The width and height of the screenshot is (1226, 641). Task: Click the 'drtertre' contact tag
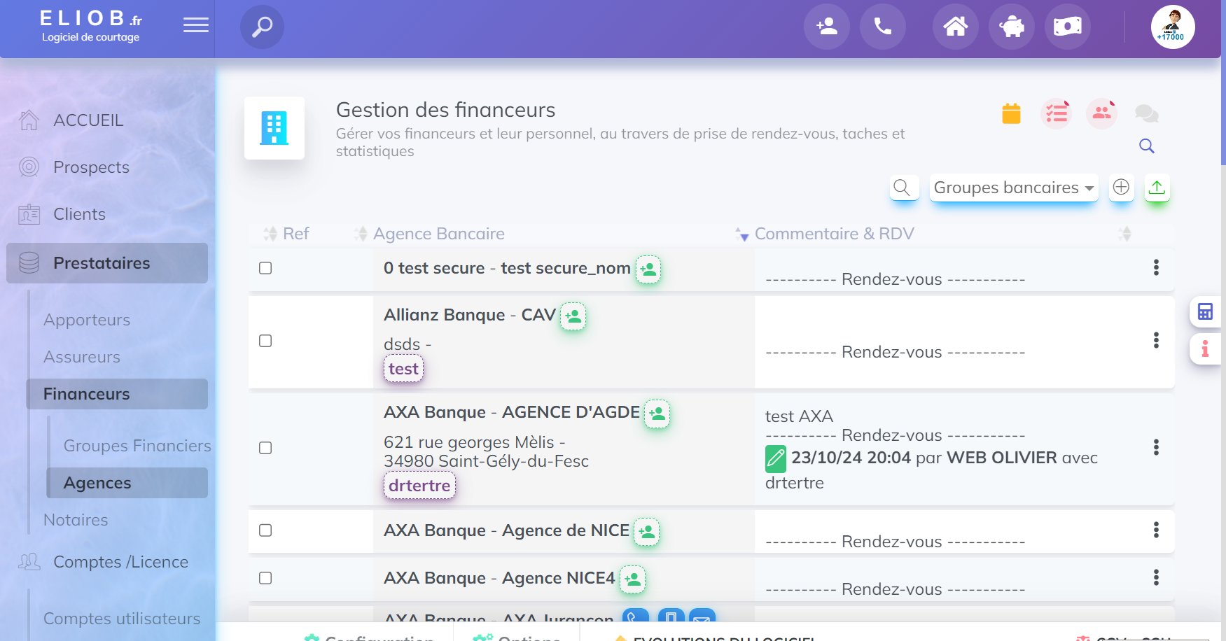419,486
